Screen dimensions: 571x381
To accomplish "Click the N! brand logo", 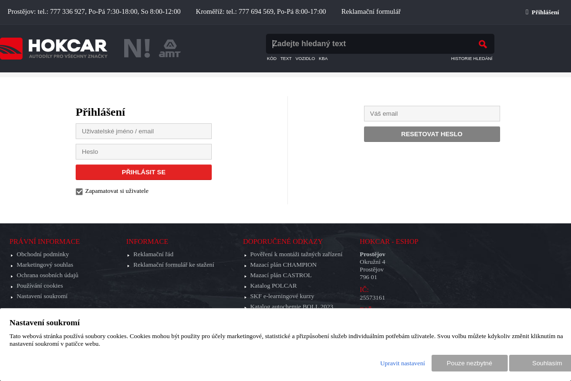I will (x=137, y=49).
